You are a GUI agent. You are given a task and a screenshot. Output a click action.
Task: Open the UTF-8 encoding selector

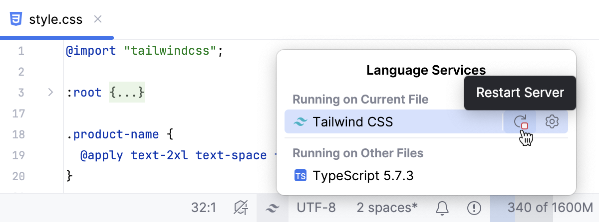tap(316, 208)
